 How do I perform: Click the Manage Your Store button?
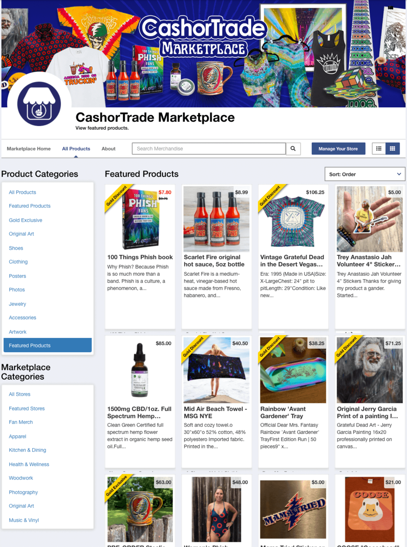(x=338, y=149)
